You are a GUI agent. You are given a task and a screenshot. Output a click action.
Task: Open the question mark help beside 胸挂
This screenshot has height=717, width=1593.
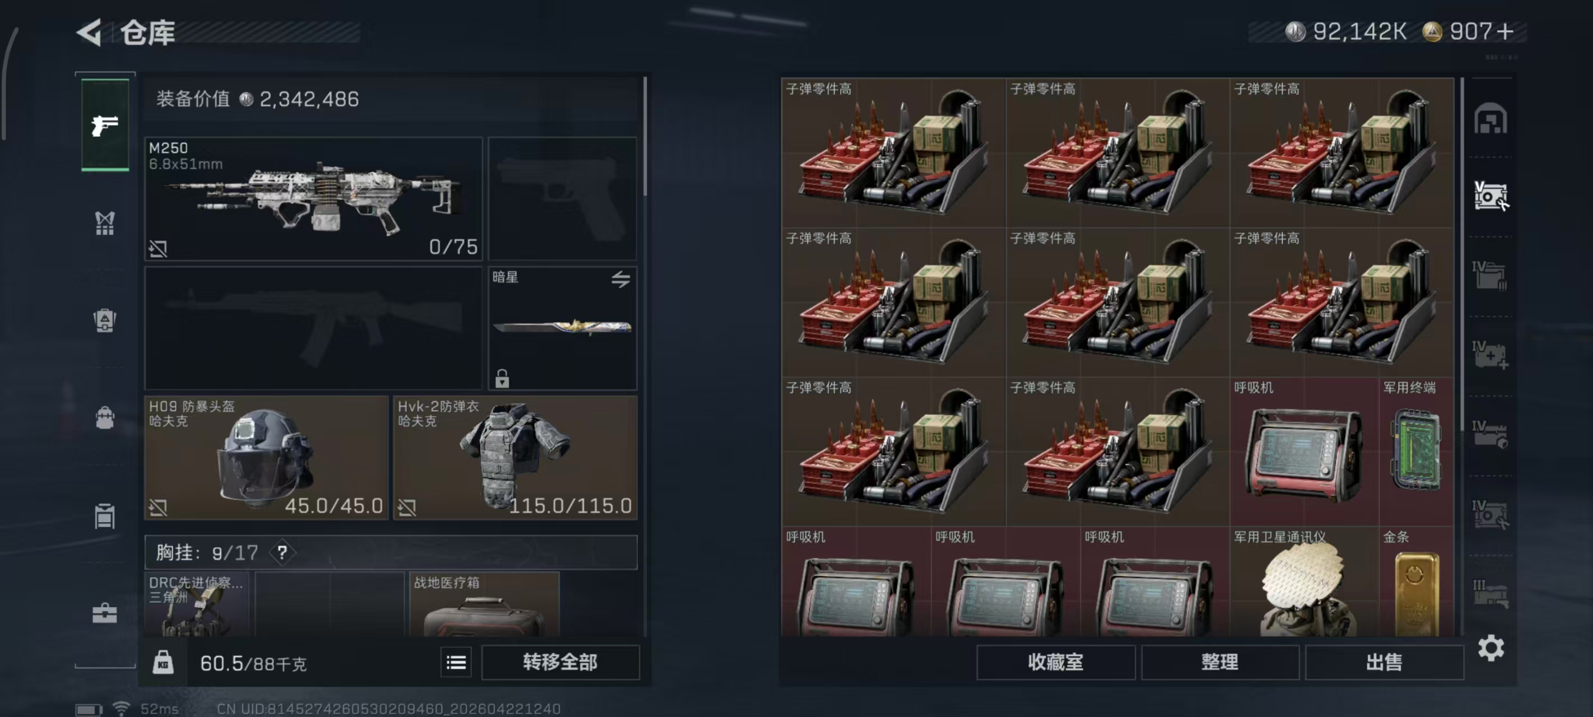(x=282, y=552)
